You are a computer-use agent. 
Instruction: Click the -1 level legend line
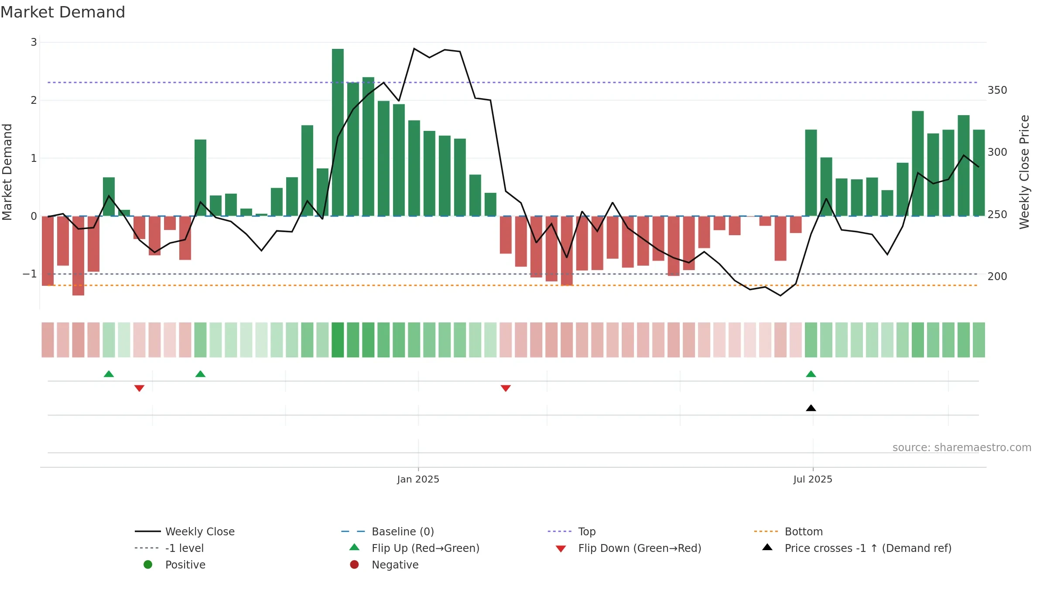click(x=147, y=548)
